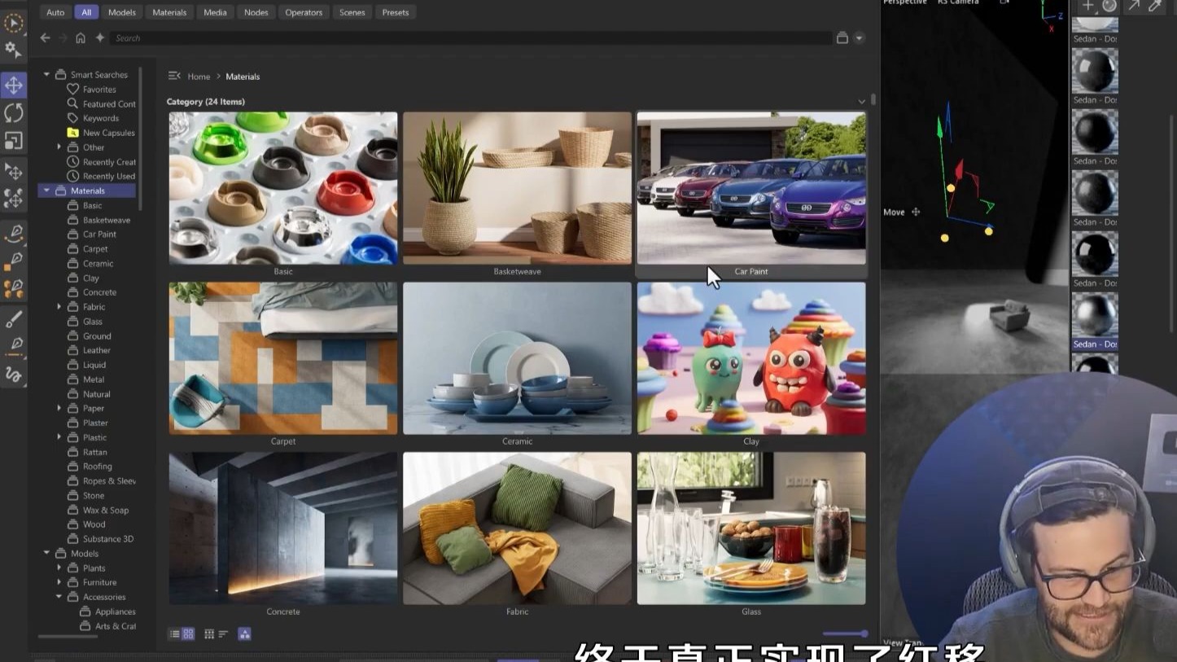Viewport: 1177px width, 662px height.
Task: Expand the Paper category arrow
Action: tap(59, 408)
